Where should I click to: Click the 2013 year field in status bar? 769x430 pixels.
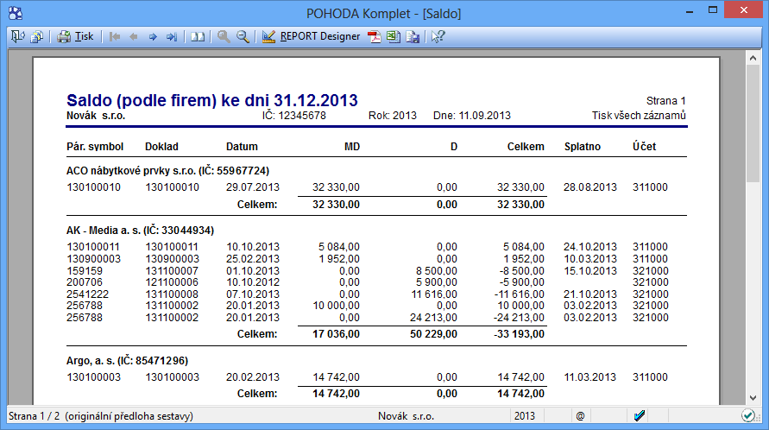(x=524, y=416)
